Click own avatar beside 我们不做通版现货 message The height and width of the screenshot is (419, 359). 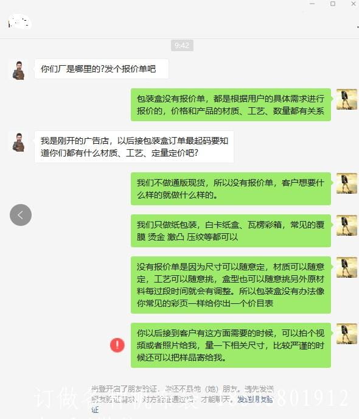347,183
